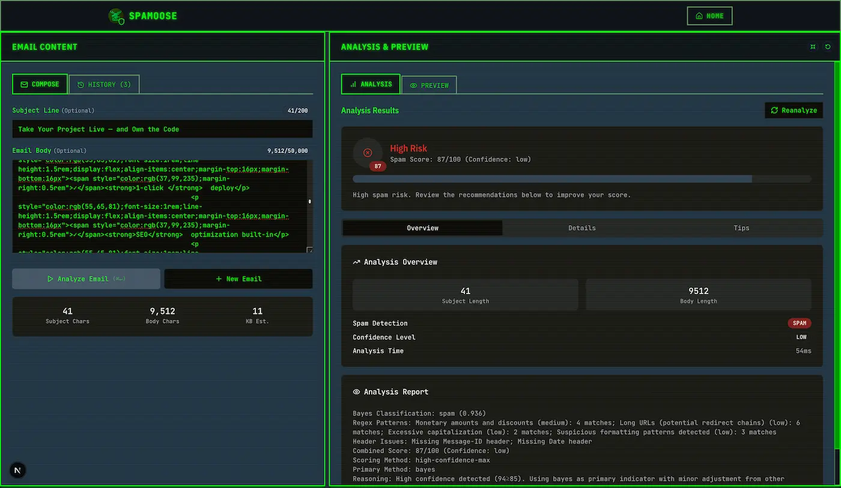The height and width of the screenshot is (488, 841).
Task: Click the Spamoose moose logo icon
Action: (117, 16)
